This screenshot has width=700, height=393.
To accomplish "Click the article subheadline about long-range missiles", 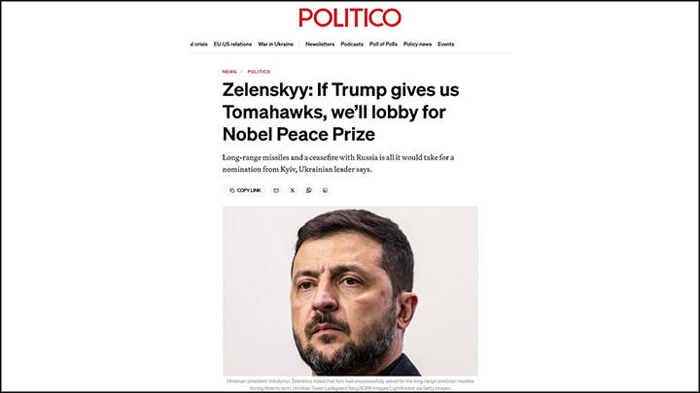I will [350, 162].
